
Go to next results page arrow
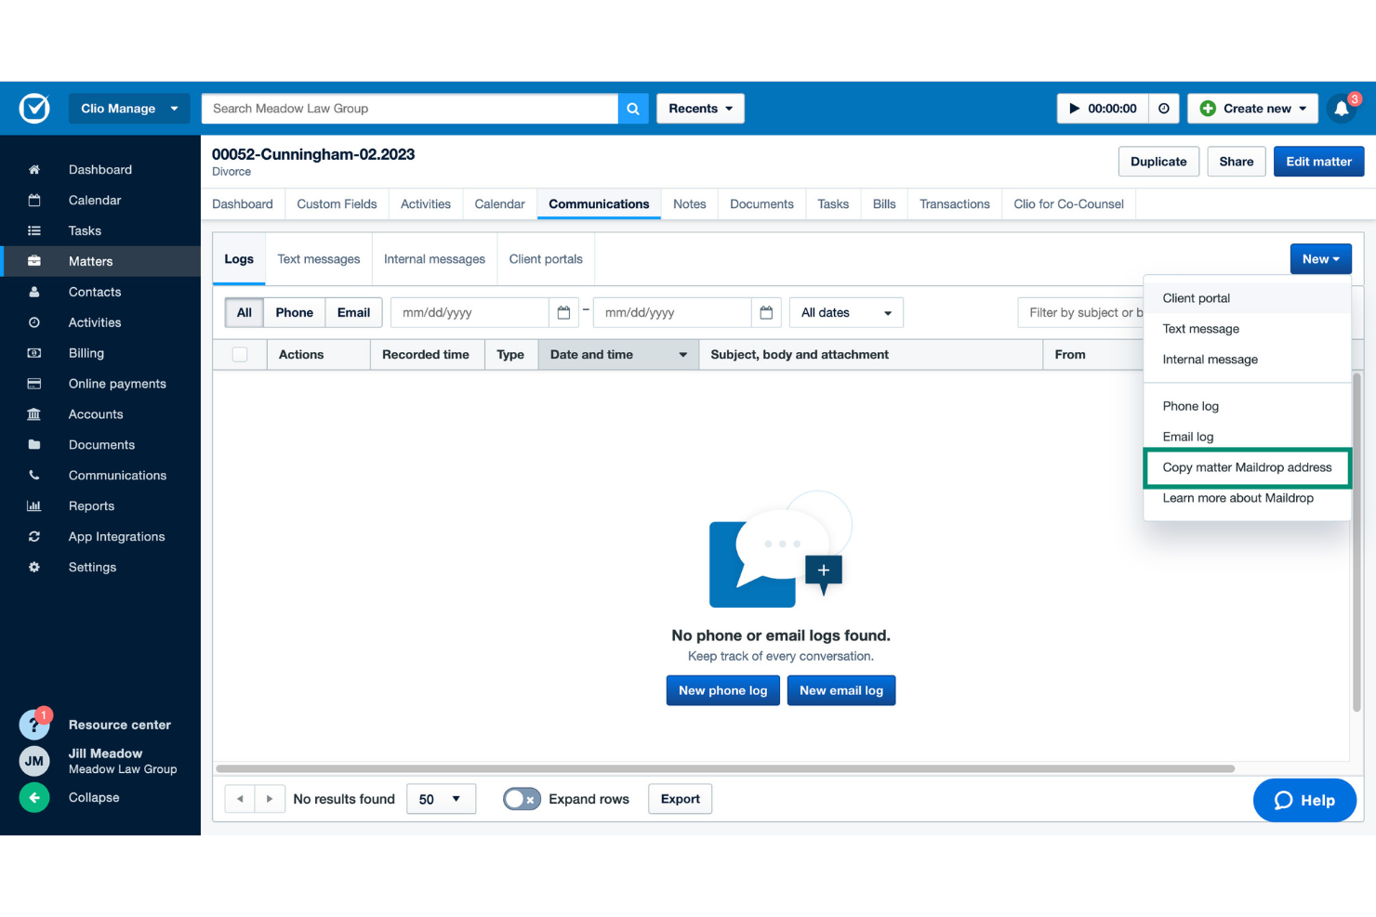click(270, 799)
